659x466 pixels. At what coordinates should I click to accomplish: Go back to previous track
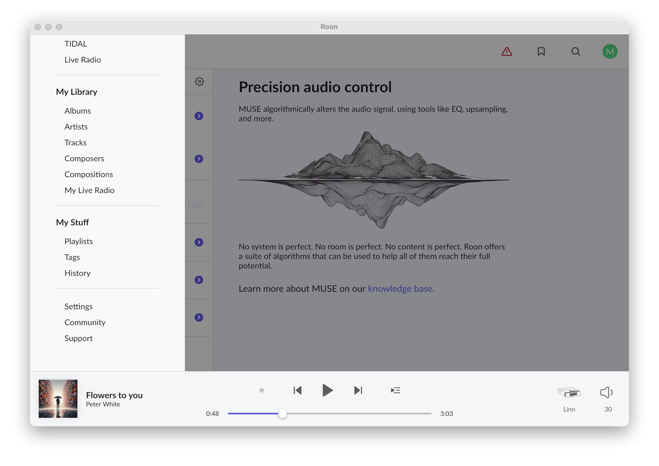click(x=297, y=390)
